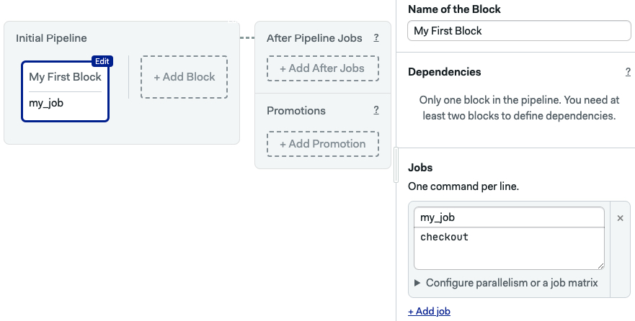Click + Add Promotion

pyautogui.click(x=323, y=144)
